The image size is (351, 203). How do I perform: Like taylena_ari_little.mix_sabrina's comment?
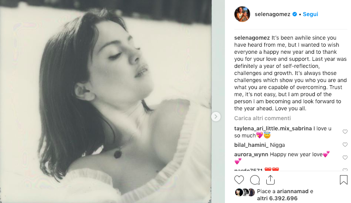point(345,132)
